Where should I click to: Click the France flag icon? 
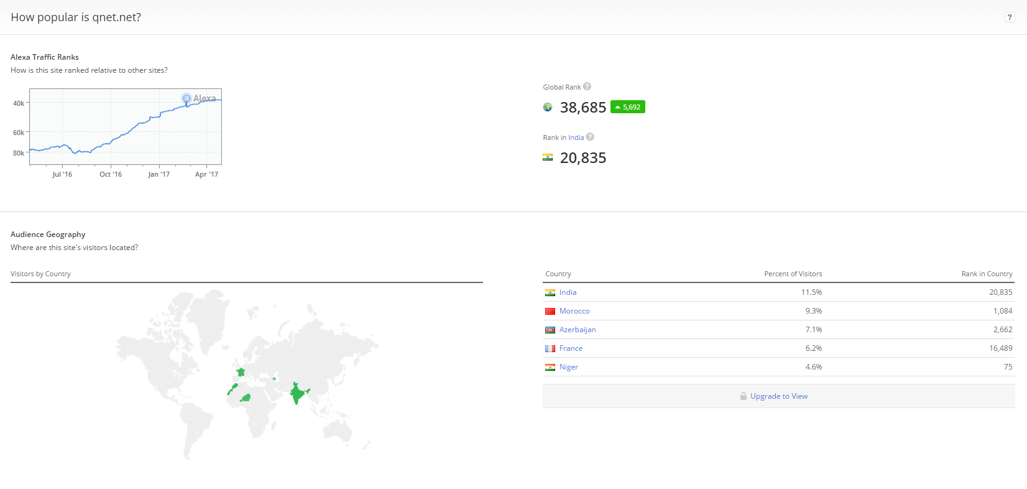[550, 348]
